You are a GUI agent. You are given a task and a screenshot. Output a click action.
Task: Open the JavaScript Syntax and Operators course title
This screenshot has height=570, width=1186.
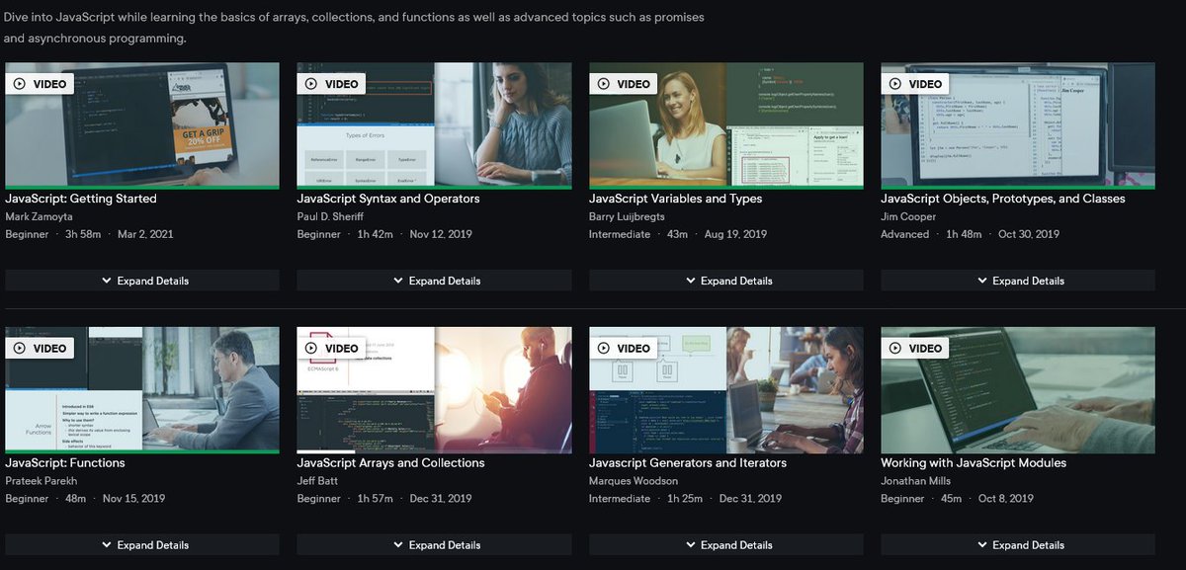tap(388, 199)
